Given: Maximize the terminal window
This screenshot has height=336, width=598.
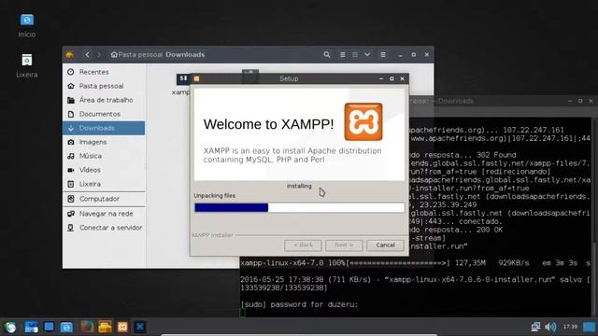Looking at the screenshot, I should coord(580,101).
